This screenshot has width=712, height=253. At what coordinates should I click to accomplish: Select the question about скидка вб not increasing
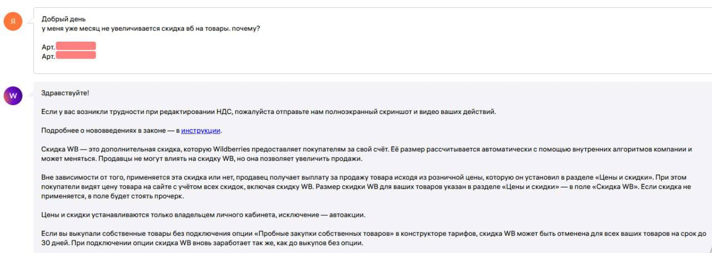(x=151, y=29)
